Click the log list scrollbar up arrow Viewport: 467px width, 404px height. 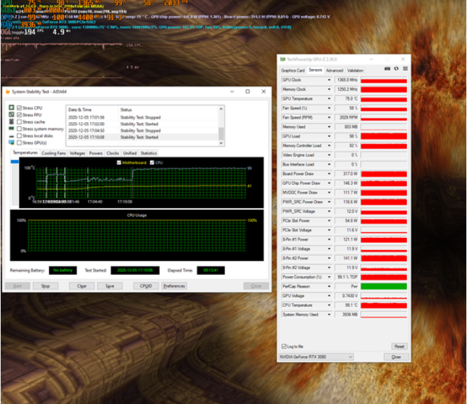[x=221, y=109]
